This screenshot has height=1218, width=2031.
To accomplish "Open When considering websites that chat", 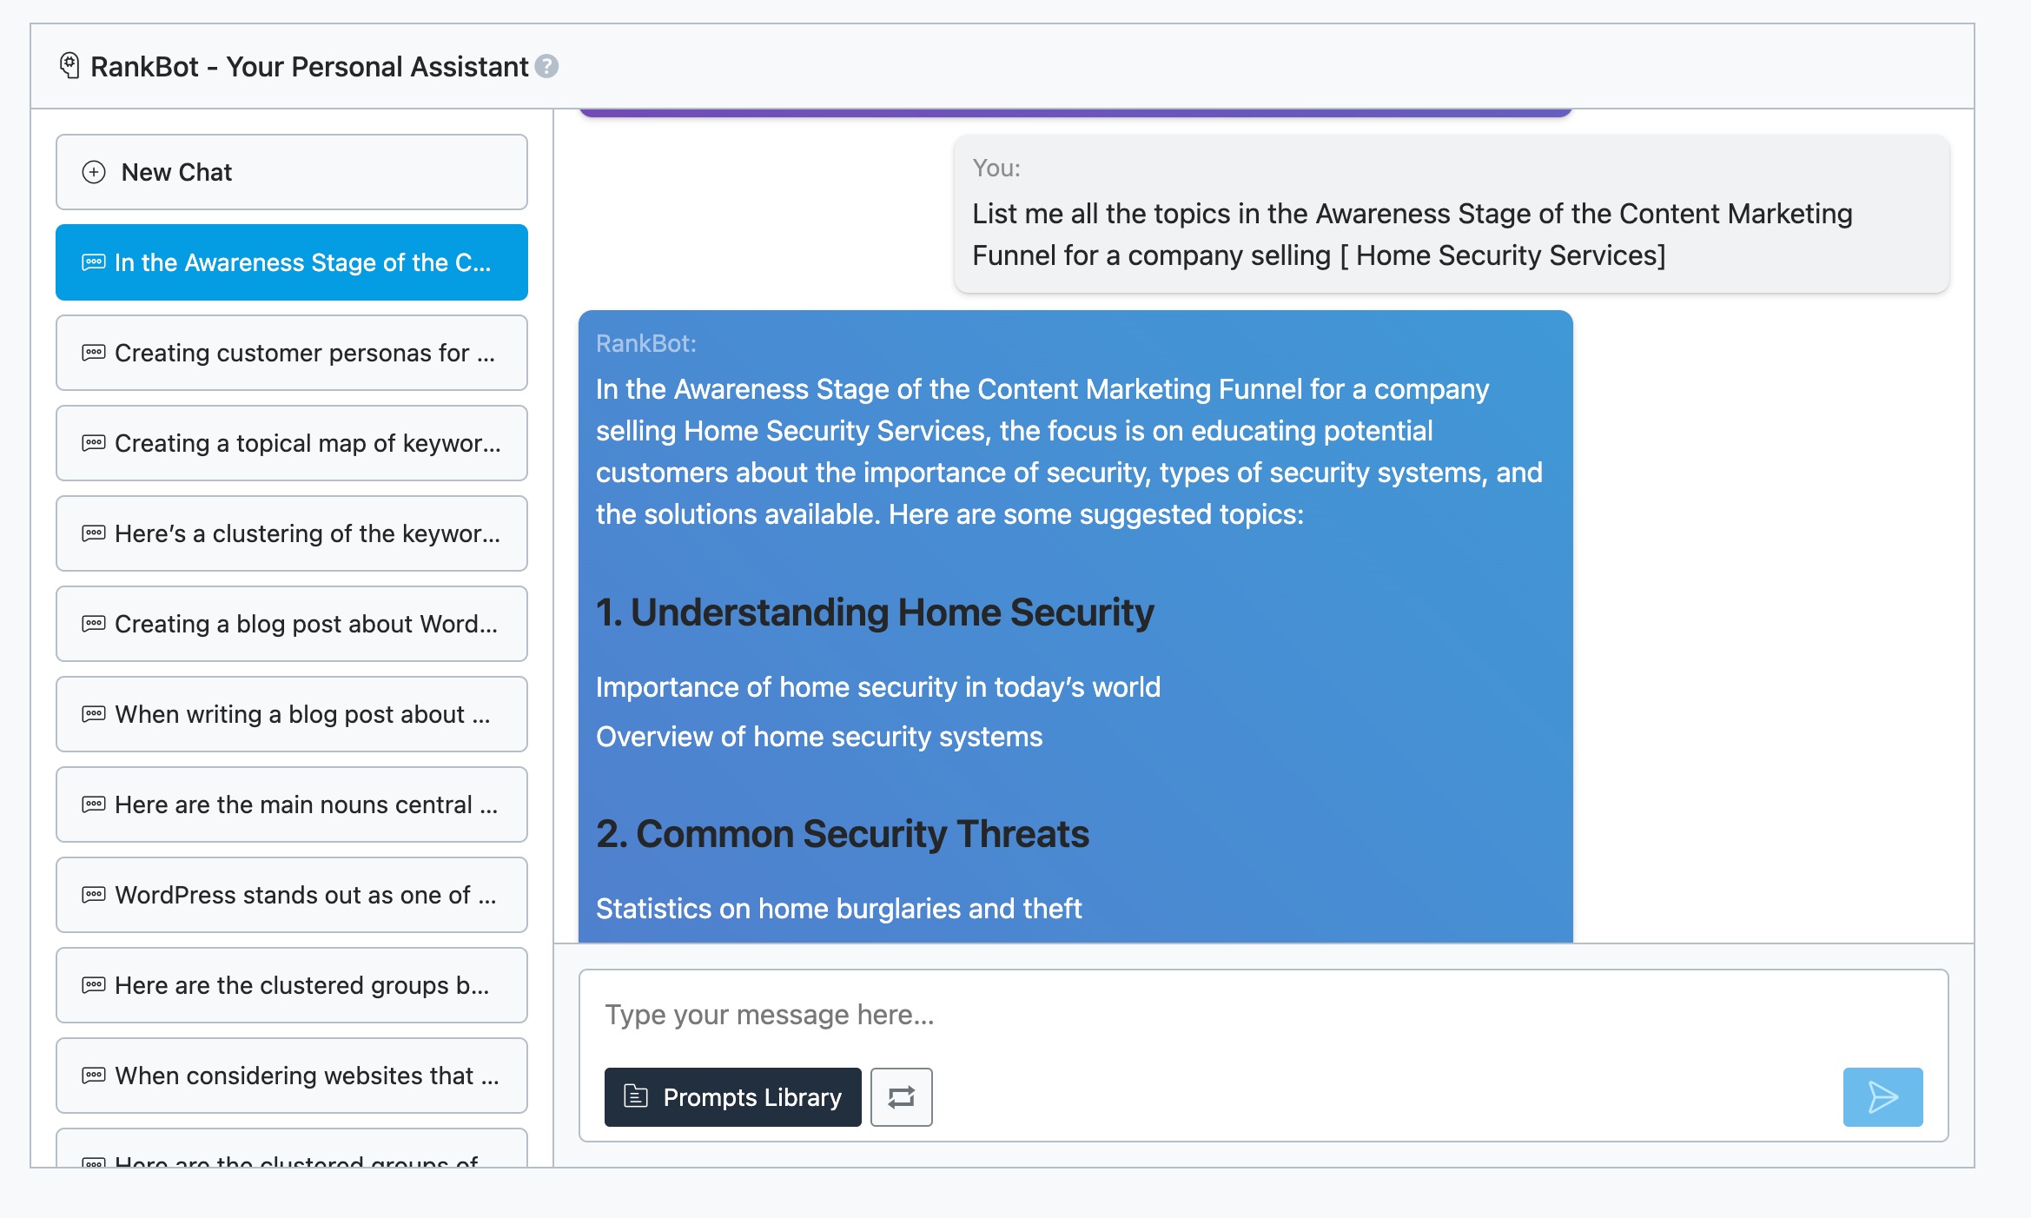I will coord(291,1076).
